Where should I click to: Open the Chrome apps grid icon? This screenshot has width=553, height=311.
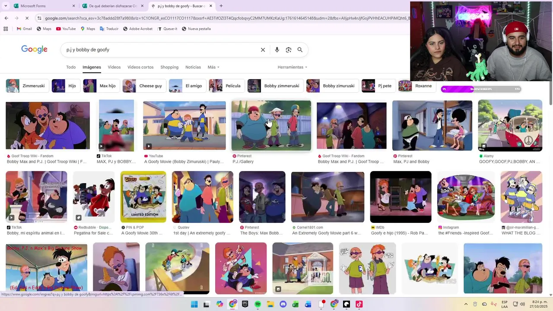pos(6,29)
